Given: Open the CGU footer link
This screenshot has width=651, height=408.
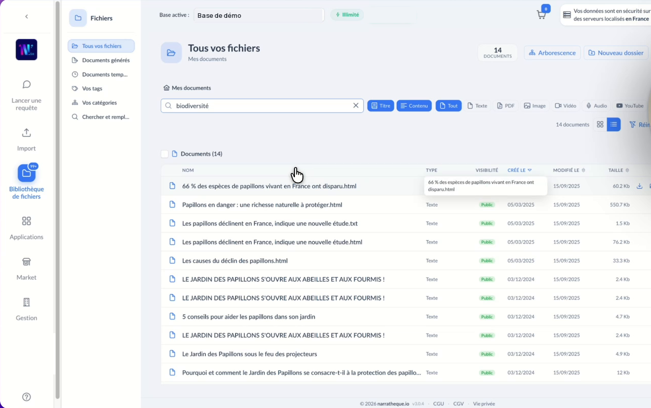Looking at the screenshot, I should (x=439, y=404).
